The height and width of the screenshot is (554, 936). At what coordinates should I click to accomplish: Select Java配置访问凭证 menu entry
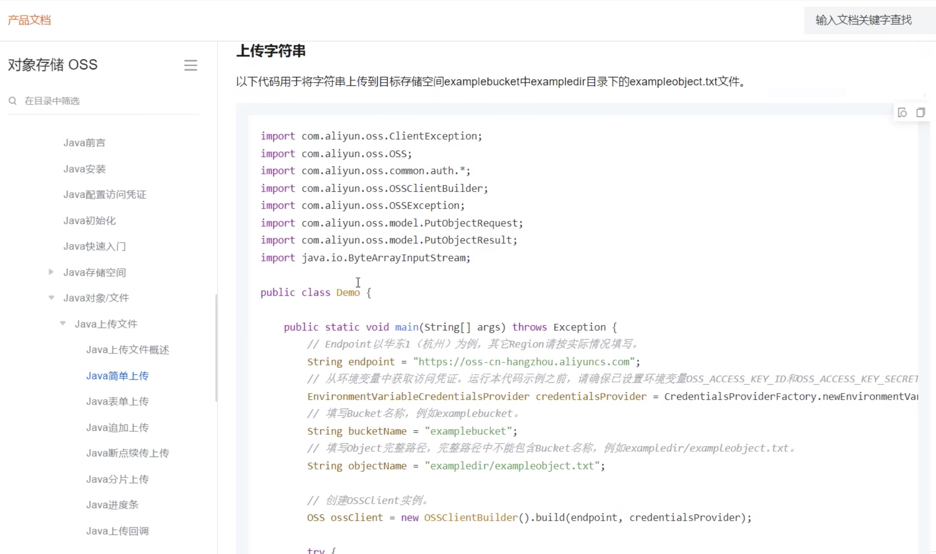pyautogui.click(x=105, y=195)
